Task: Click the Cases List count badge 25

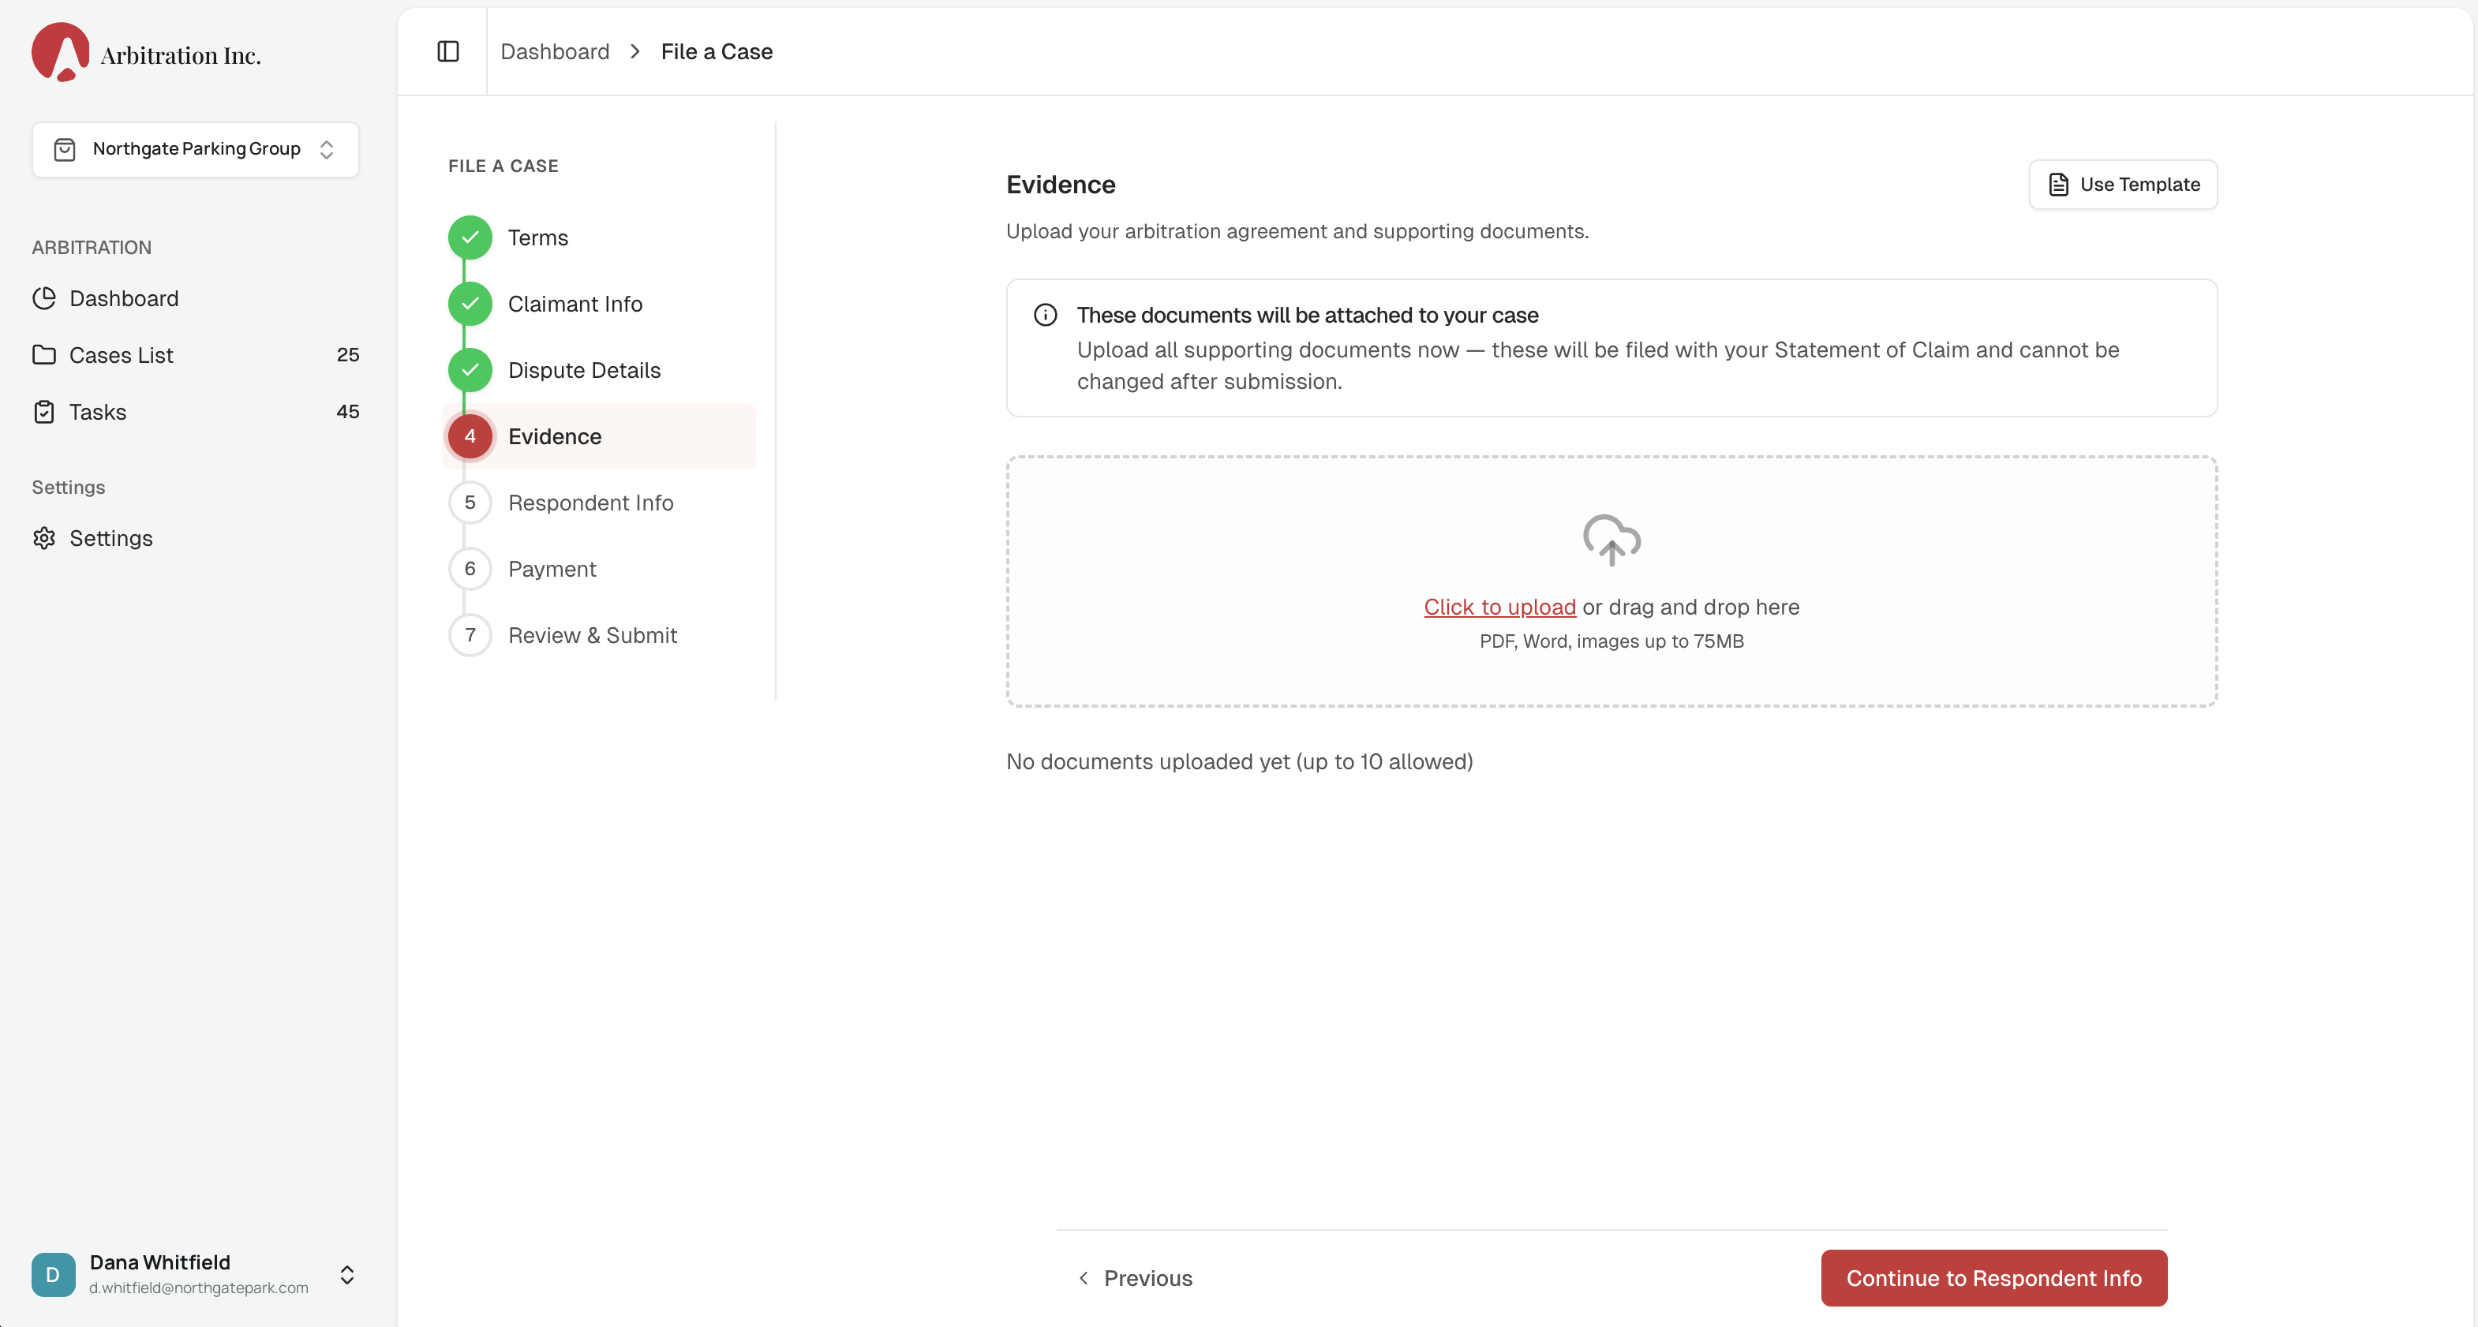Action: click(x=348, y=355)
